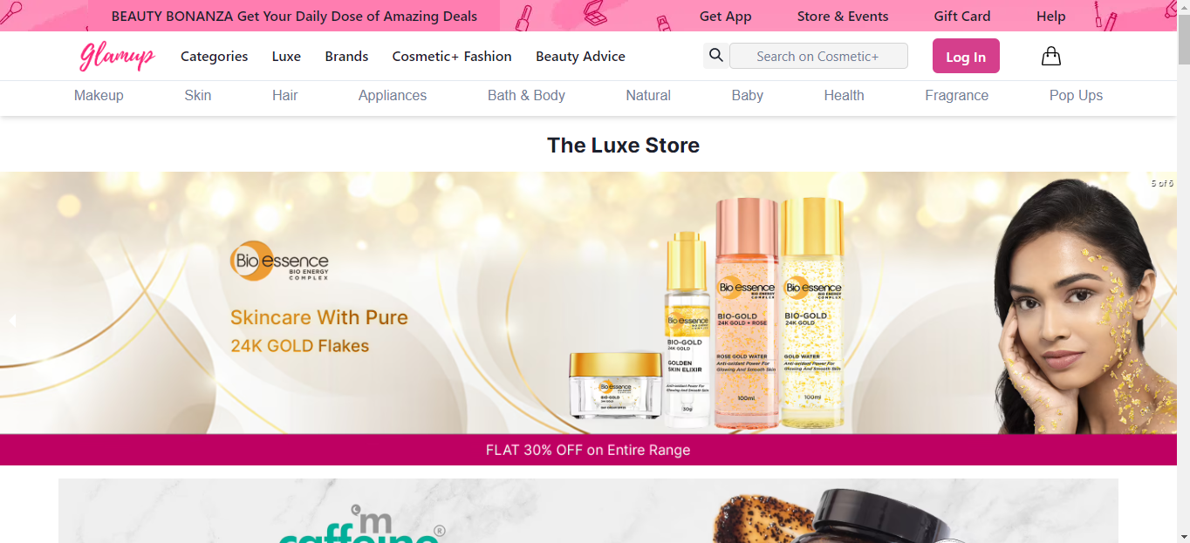
Task: Open the Get App link
Action: (725, 16)
